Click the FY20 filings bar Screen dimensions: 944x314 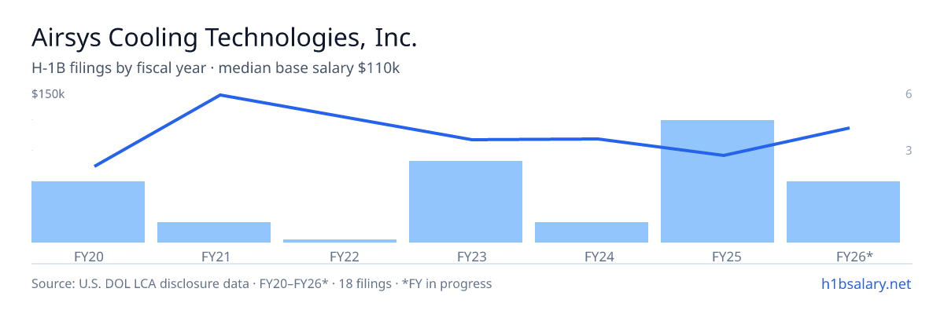88,212
